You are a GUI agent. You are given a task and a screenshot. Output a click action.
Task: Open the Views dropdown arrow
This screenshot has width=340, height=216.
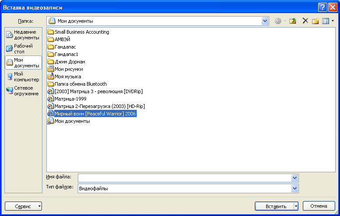tap(333, 21)
